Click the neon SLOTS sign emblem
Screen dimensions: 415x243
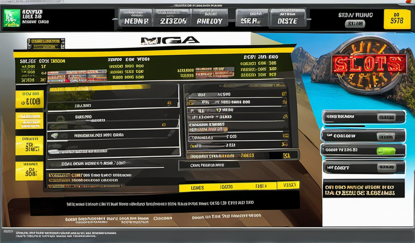[369, 65]
